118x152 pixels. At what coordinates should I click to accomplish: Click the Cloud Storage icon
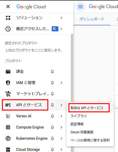click(8, 149)
